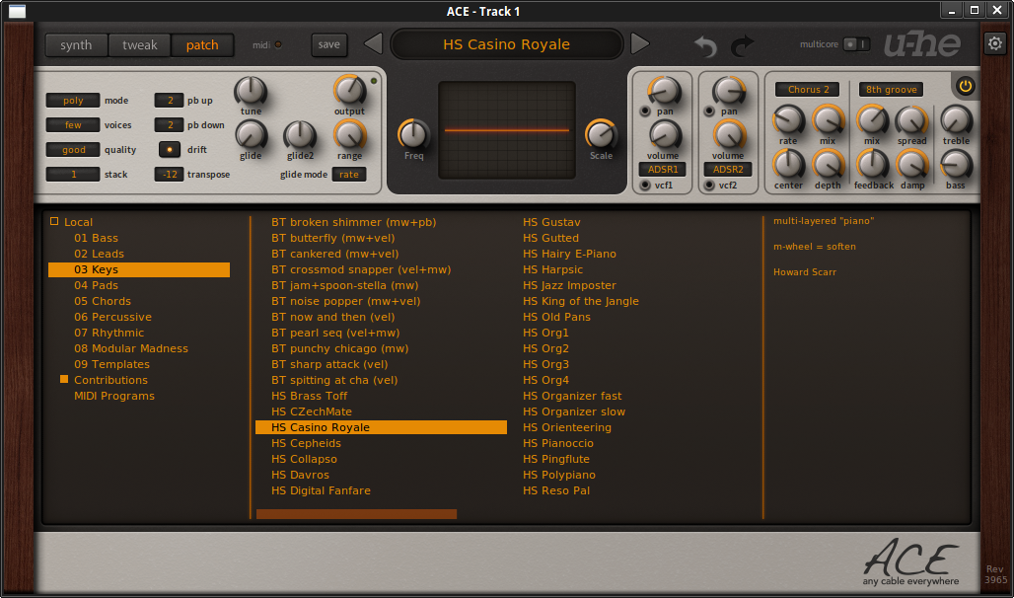Switch to the tweak tab

tap(140, 44)
